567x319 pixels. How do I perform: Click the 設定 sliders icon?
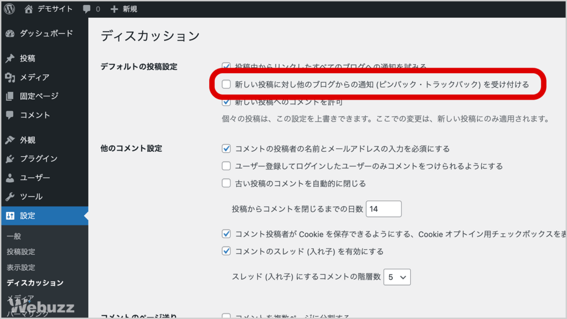pos(10,215)
